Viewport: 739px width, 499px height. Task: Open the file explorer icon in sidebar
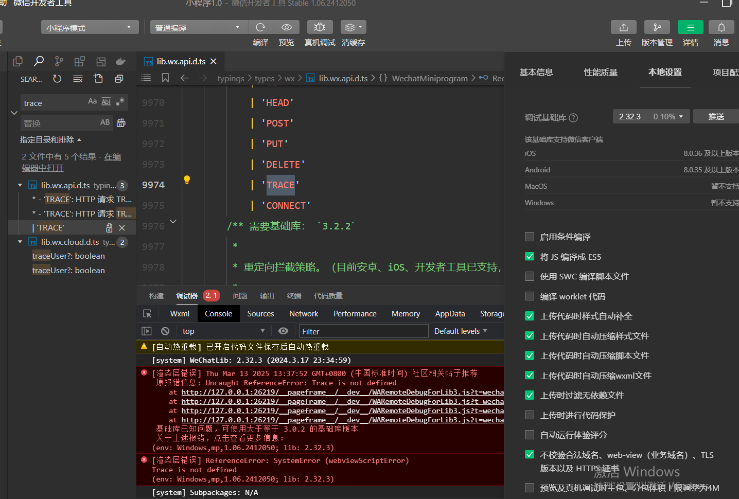(18, 62)
